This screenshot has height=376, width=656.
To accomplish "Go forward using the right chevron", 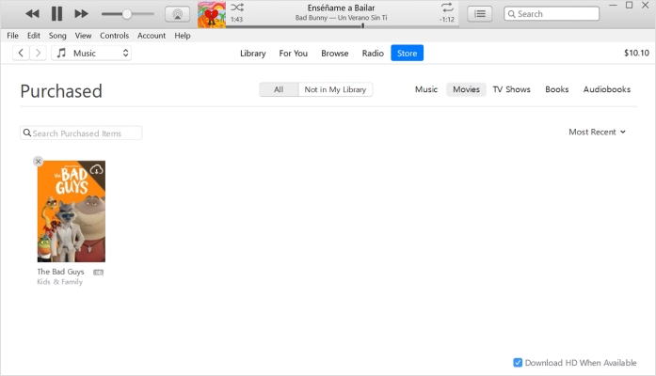I will coord(38,53).
